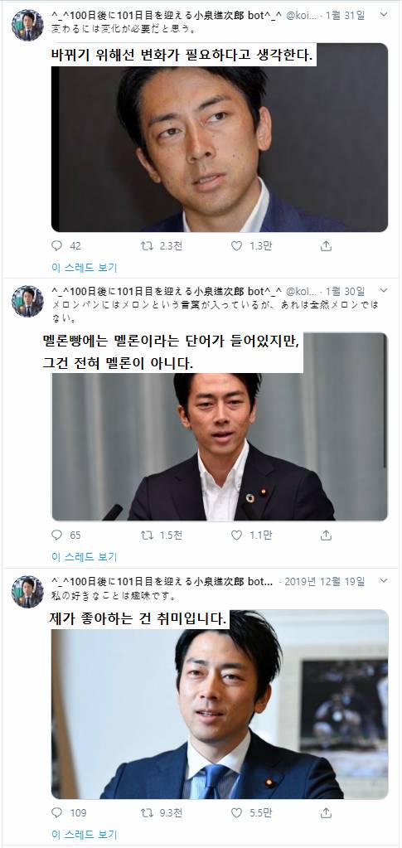Retweet the tweet with 1.5천 retweets

click(147, 535)
